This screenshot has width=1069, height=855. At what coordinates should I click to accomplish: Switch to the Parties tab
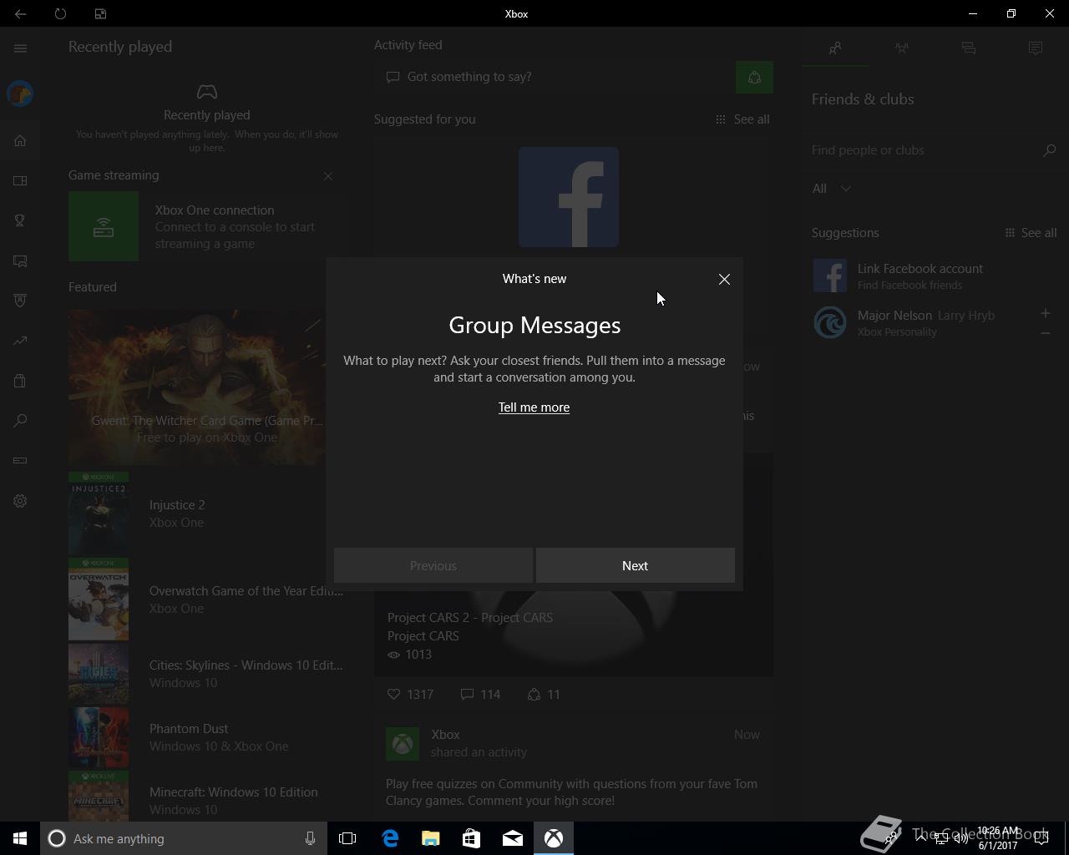coord(902,48)
